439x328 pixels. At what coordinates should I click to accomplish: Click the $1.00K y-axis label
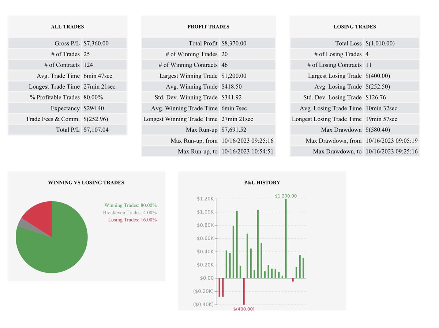pyautogui.click(x=205, y=212)
